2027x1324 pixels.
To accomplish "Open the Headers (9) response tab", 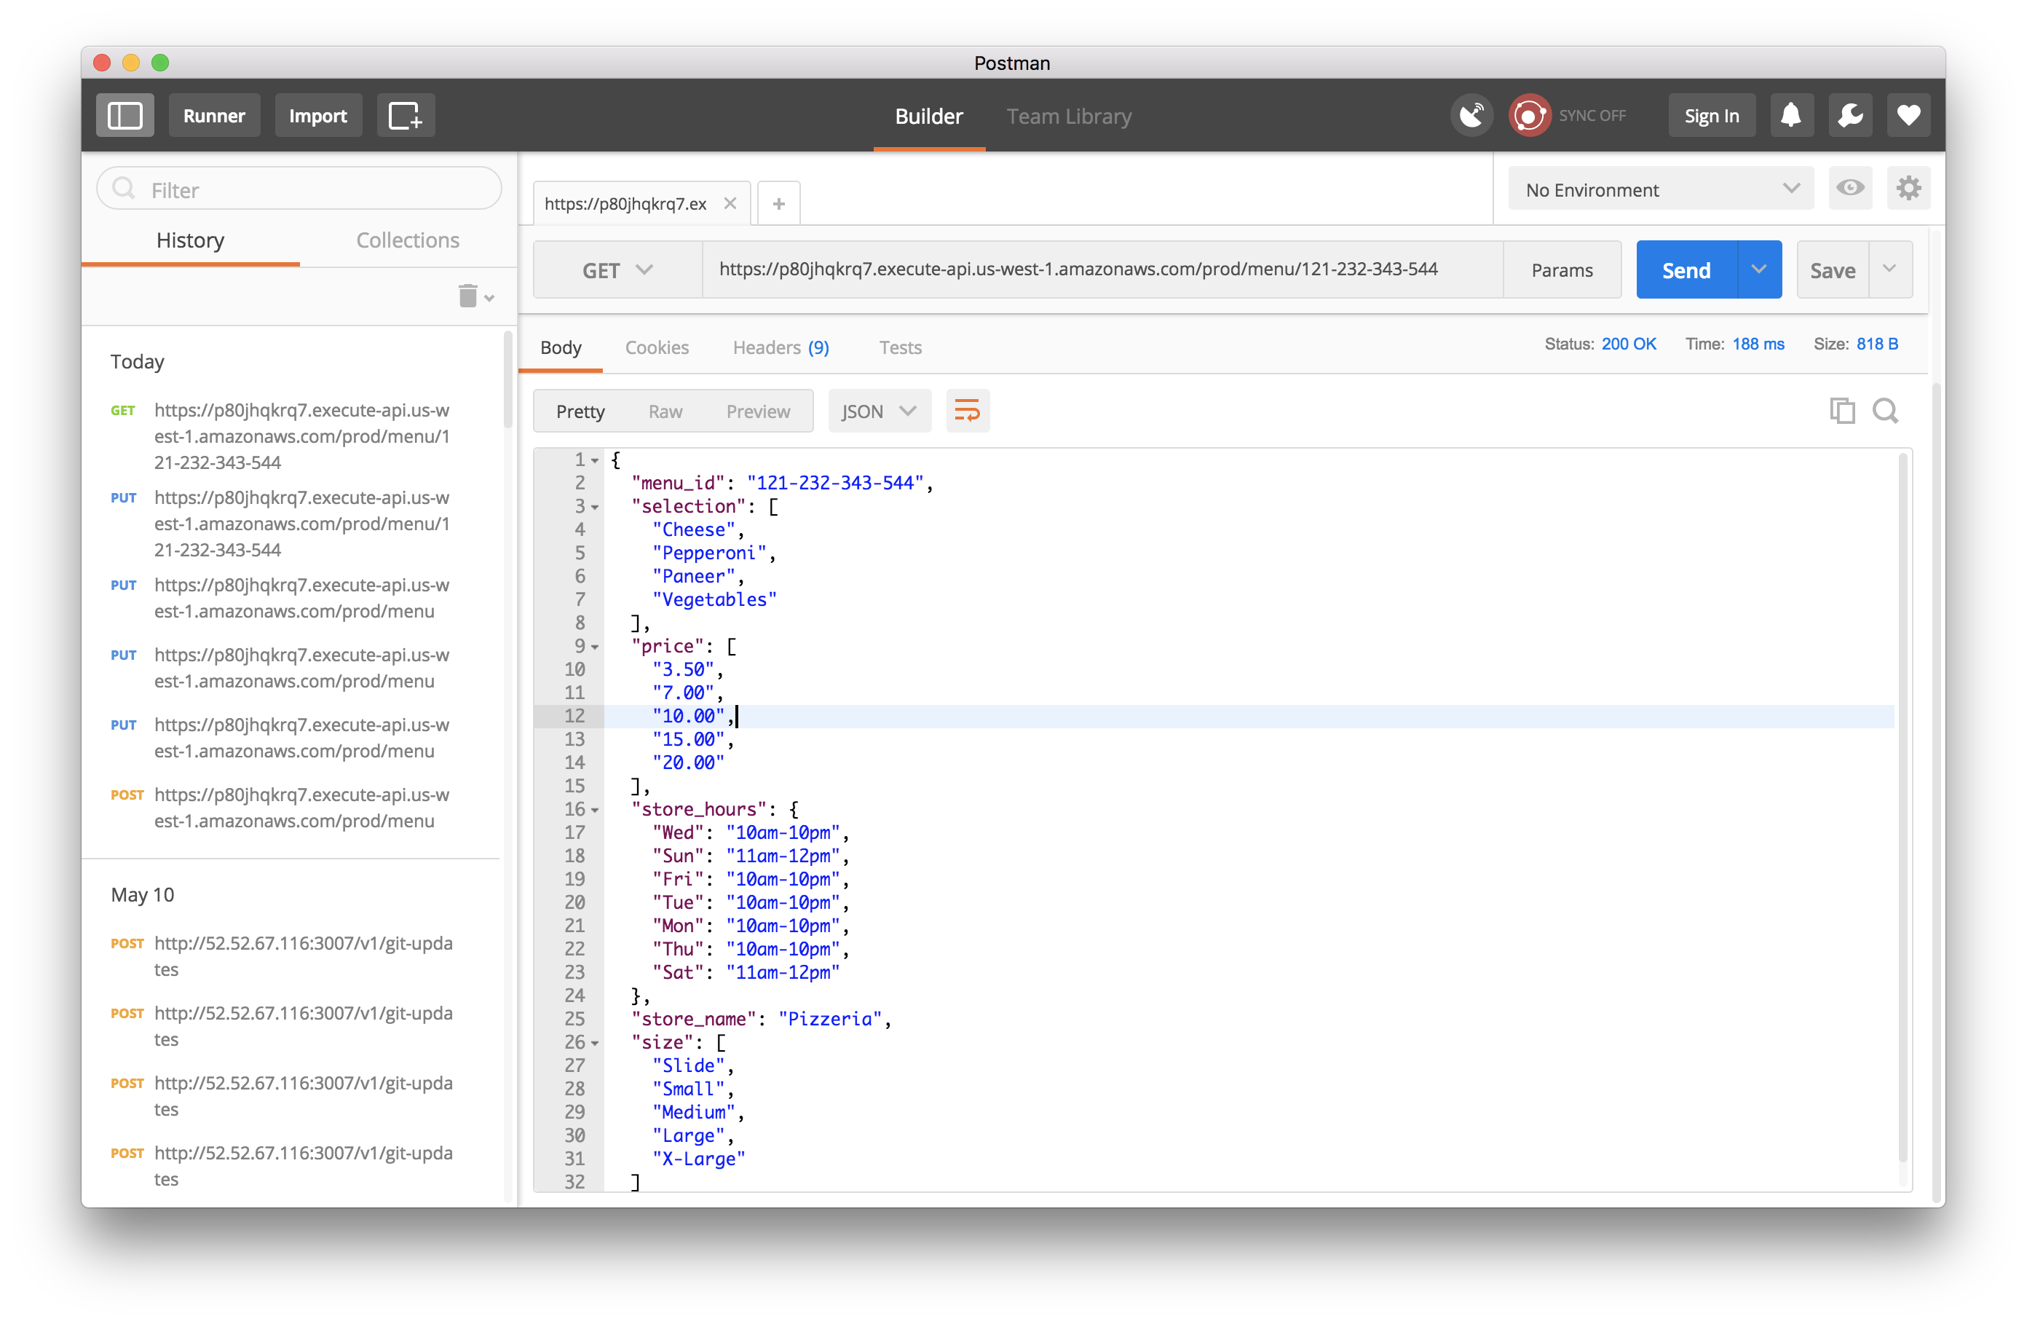I will click(x=780, y=347).
